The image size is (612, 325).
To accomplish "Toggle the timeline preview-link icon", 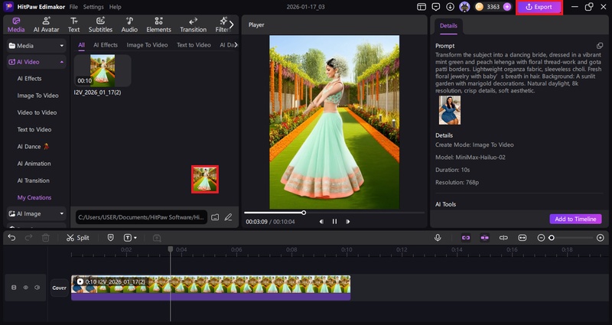I will pyautogui.click(x=503, y=238).
